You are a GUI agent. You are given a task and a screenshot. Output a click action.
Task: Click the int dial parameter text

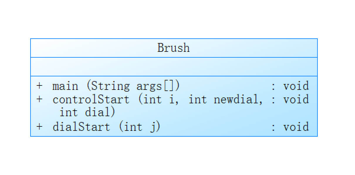coord(87,112)
